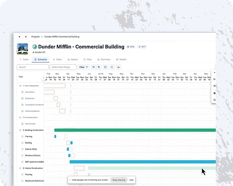233x186 pixels.
Task: Collapse the 1-Site Preparation group circle
Action: pyautogui.click(x=20, y=86)
